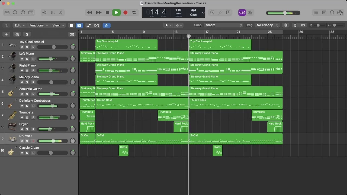Open the List Editors icon
Viewport: 347px width, 195px height.
tap(316, 12)
